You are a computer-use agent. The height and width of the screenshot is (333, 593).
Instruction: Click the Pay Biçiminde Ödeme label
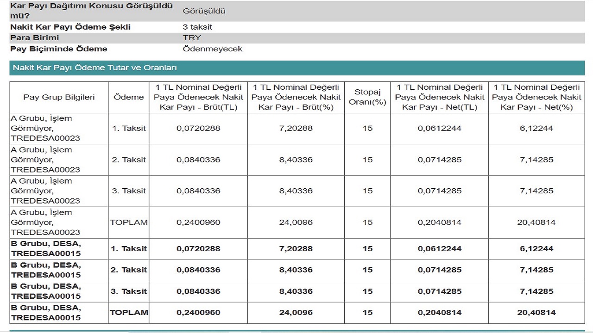point(59,49)
